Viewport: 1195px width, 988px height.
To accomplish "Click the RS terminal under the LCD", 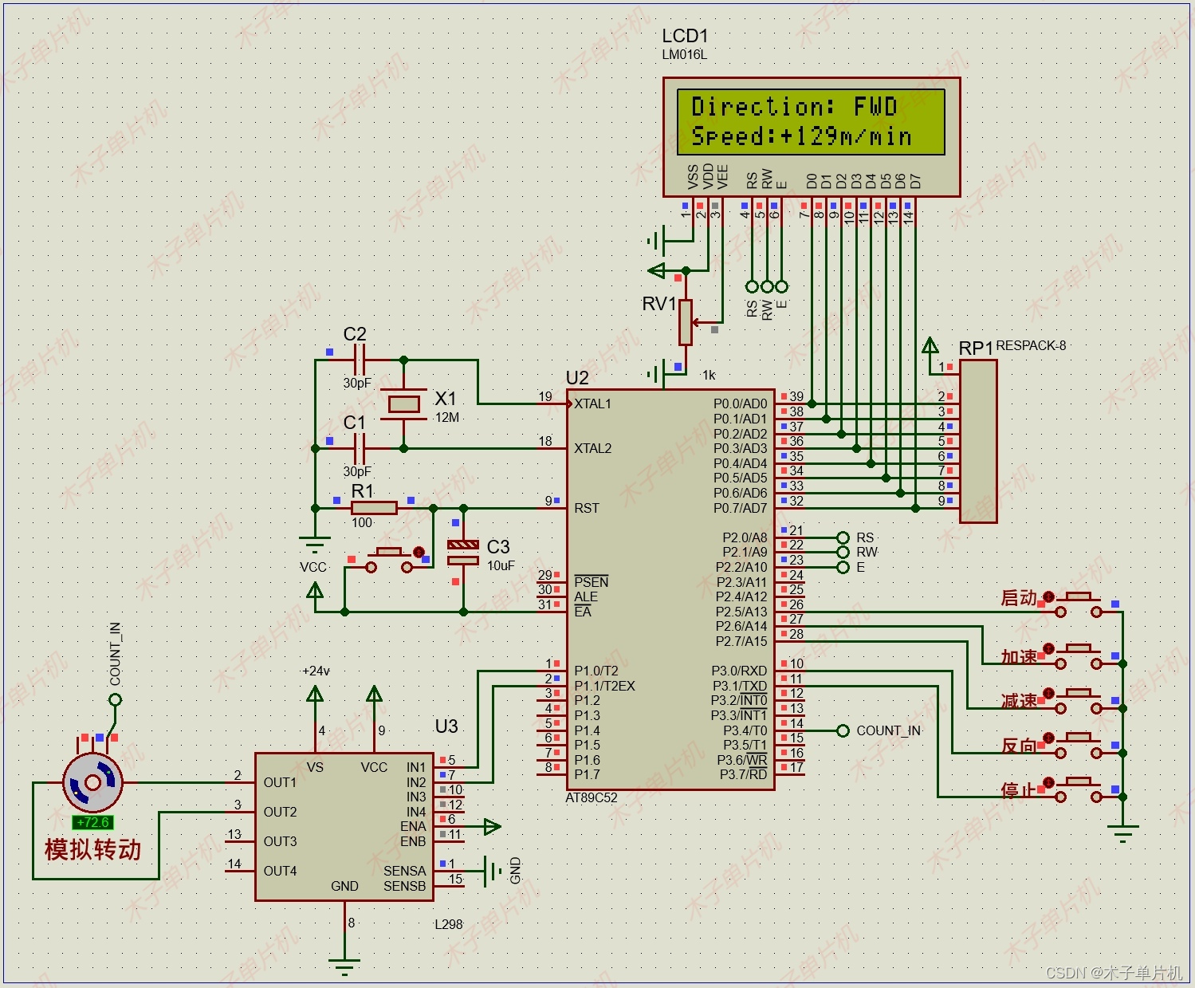I will [x=752, y=286].
